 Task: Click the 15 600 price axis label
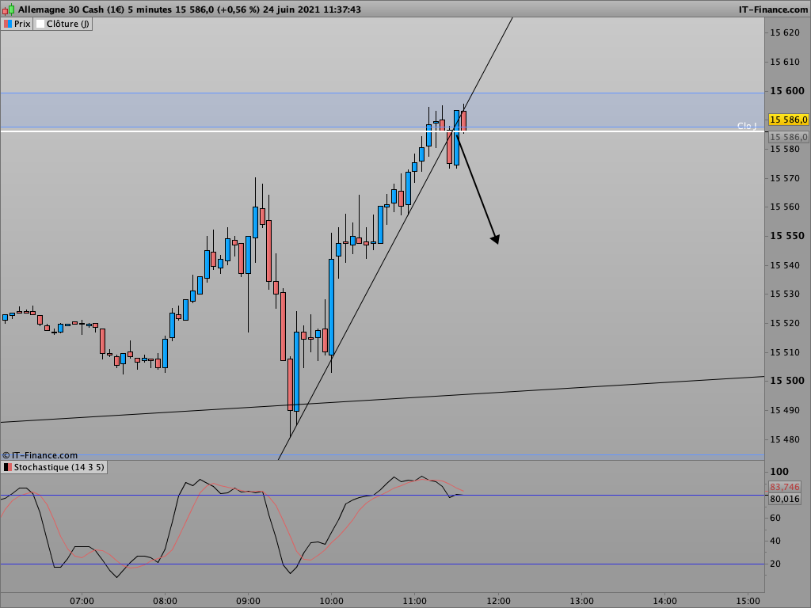(x=787, y=91)
